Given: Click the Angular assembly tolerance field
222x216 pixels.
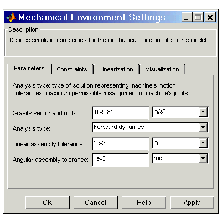Looking at the screenshot, I should pyautogui.click(x=120, y=160).
